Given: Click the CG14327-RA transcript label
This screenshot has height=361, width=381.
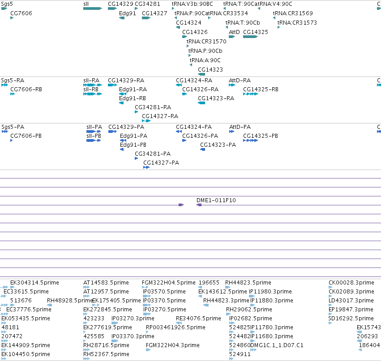Looking at the screenshot, I should point(160,116).
